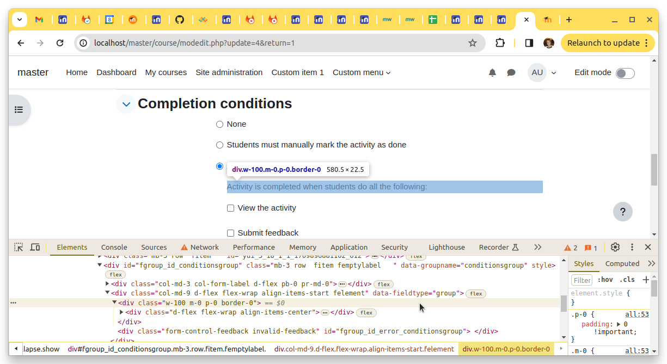Click the styles Filter input field

click(582, 280)
